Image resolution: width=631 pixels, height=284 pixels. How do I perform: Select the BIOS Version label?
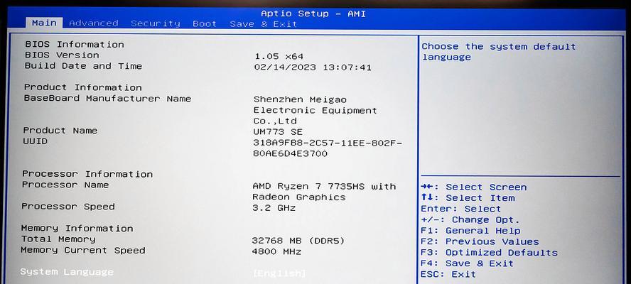(x=62, y=55)
